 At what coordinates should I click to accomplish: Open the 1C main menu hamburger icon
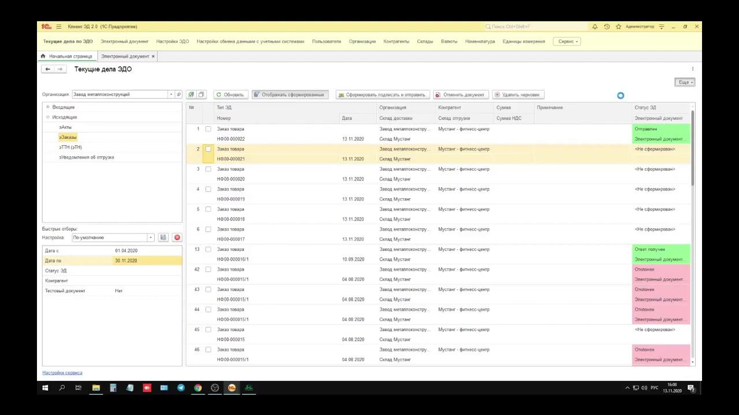point(58,27)
